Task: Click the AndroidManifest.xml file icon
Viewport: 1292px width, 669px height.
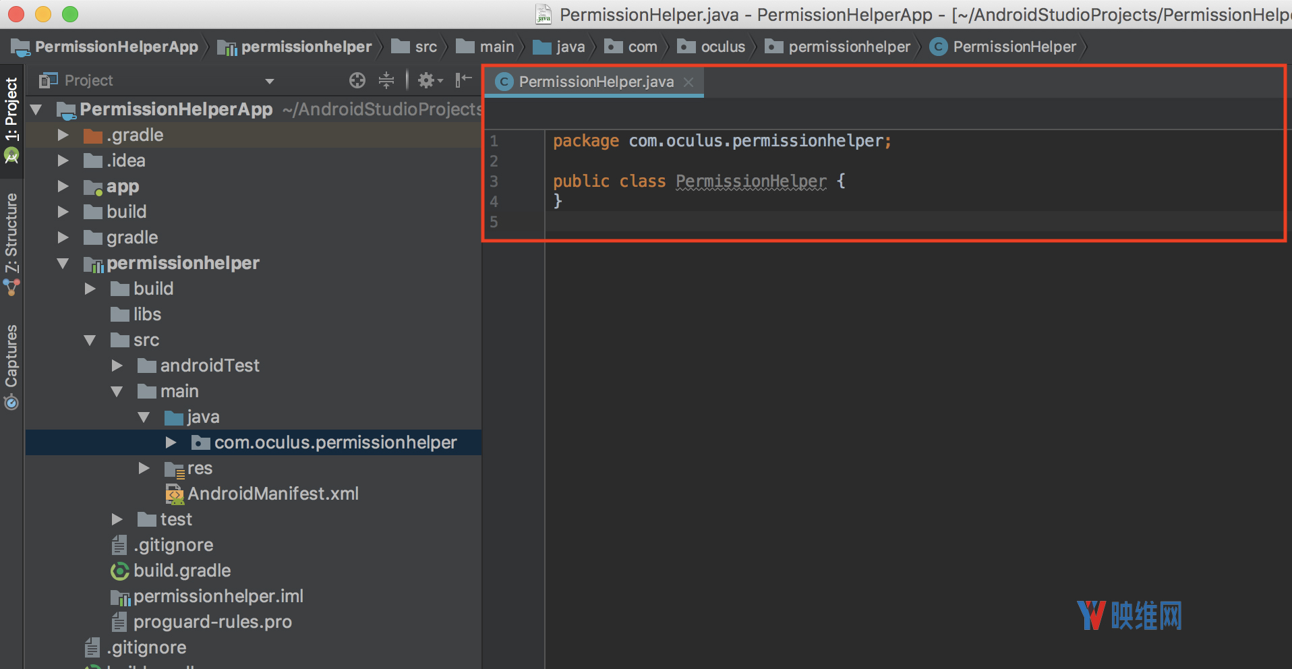Action: click(x=175, y=494)
